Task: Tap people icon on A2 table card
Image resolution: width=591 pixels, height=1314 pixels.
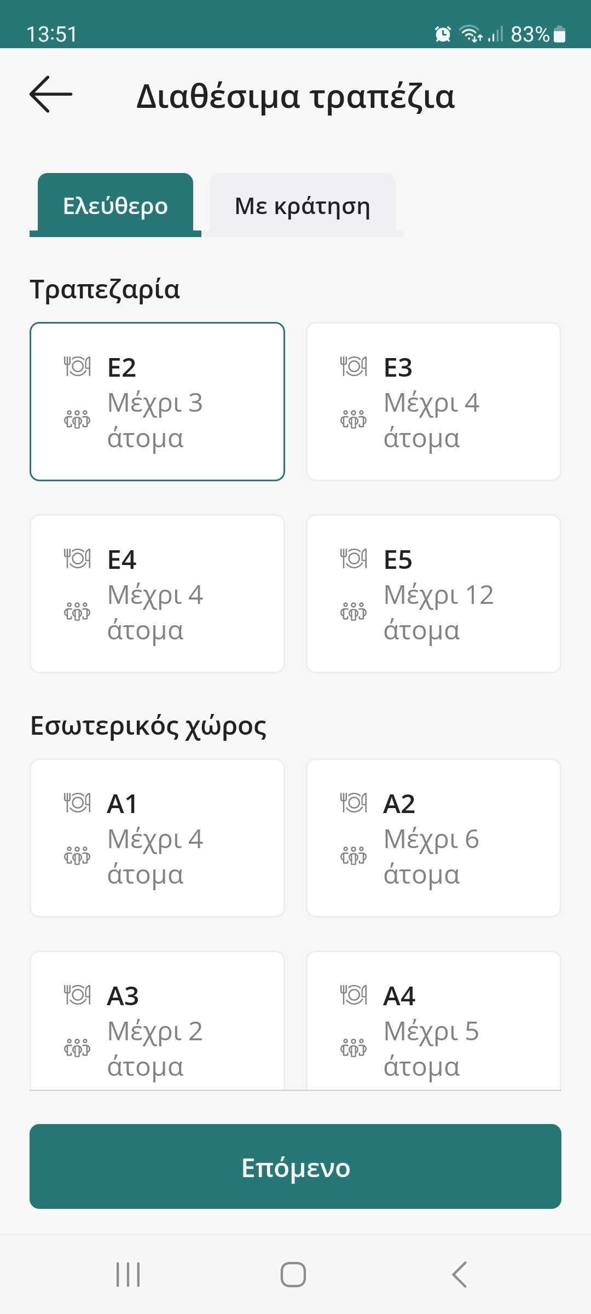Action: pos(354,855)
